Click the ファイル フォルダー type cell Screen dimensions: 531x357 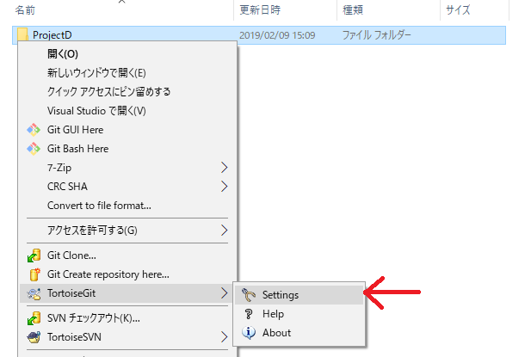click(377, 35)
